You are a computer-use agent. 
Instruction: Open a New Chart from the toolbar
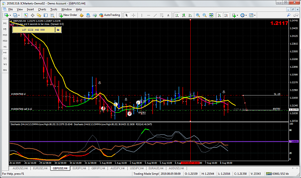coord(6,15)
